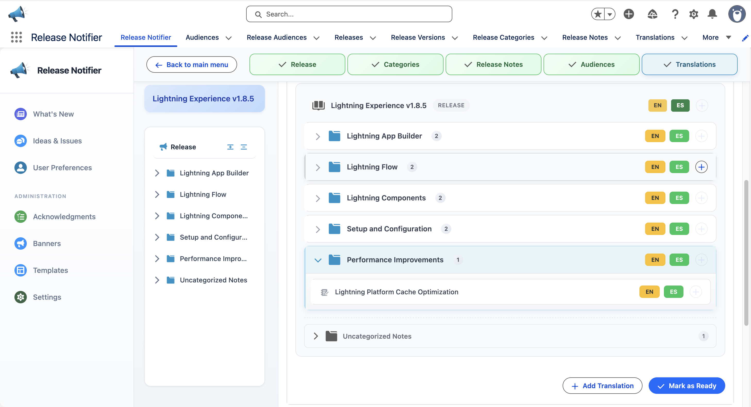Open the Releases navigation dropdown
The width and height of the screenshot is (751, 407).
[x=355, y=37]
